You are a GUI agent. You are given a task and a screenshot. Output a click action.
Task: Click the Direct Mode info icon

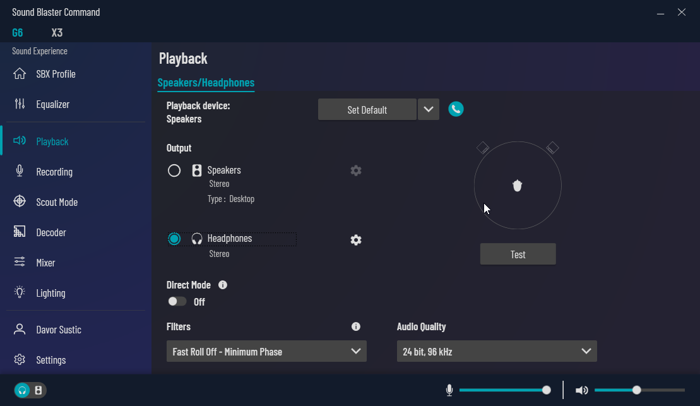tap(222, 285)
